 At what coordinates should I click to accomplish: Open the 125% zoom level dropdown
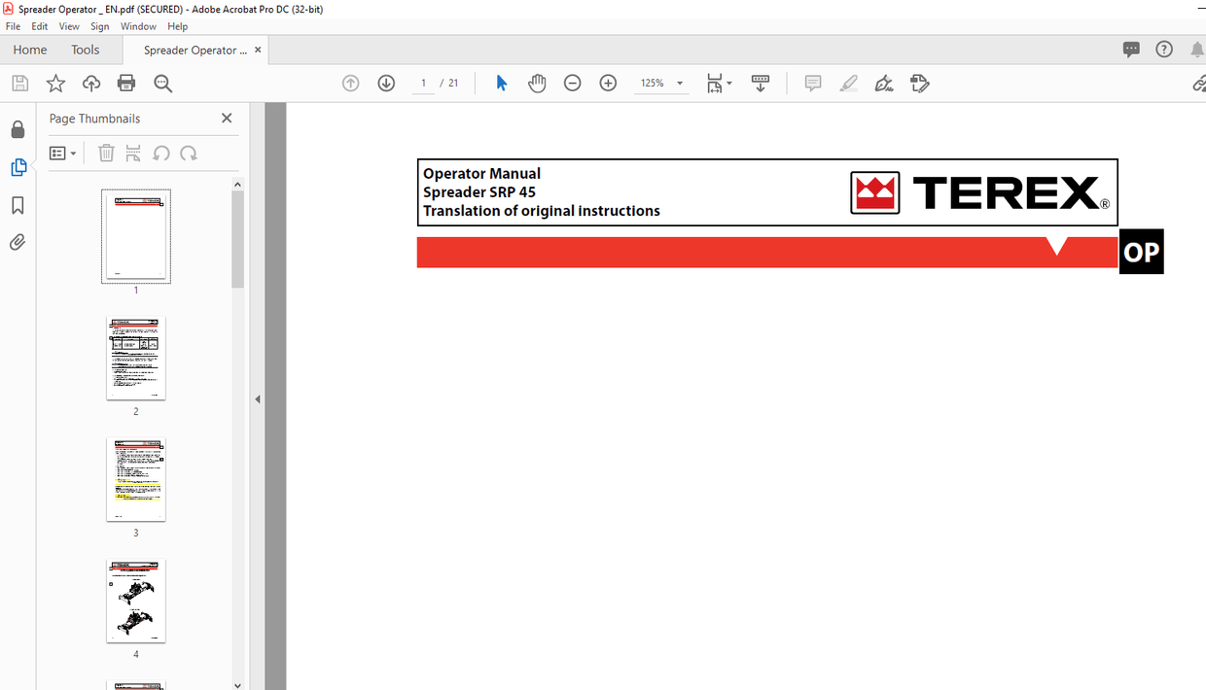pyautogui.click(x=680, y=84)
